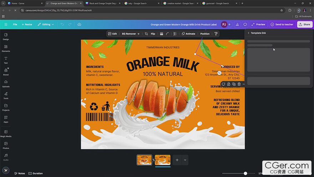Expand the chevron next to add page
This screenshot has height=177, width=314.
pos(185,160)
